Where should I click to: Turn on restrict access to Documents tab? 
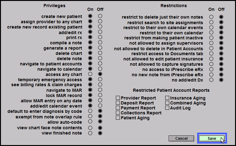(x=211, y=53)
